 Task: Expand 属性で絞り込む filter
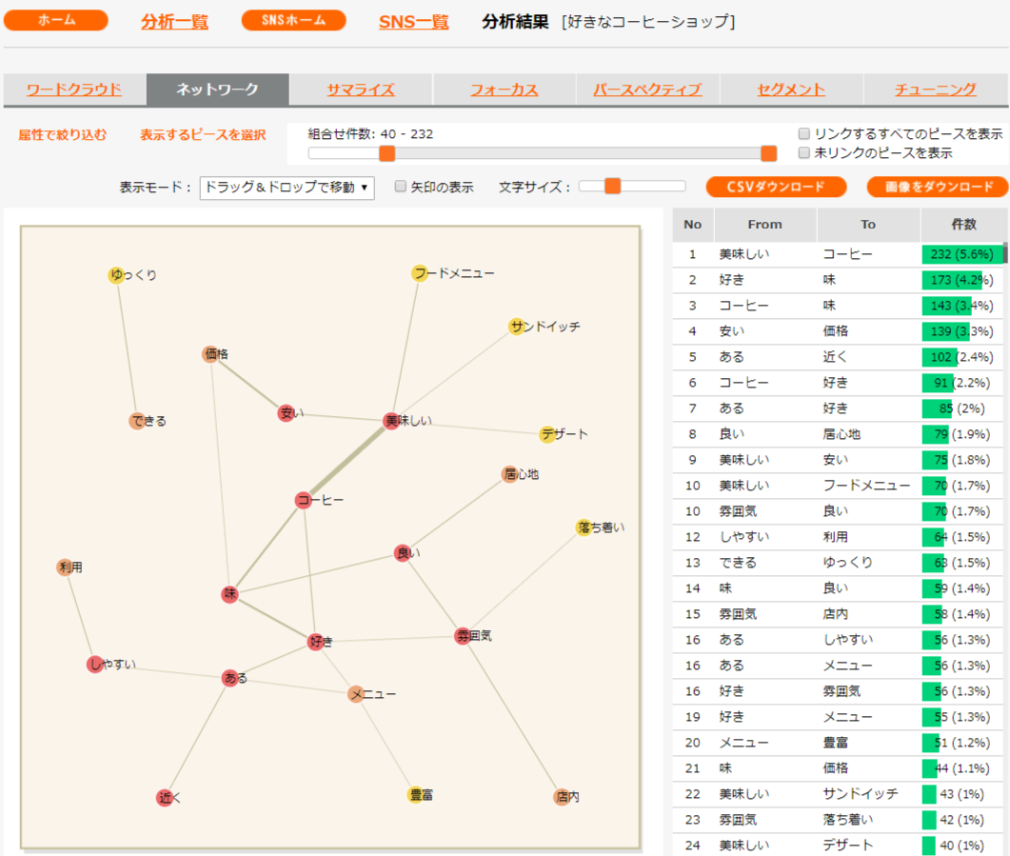click(x=63, y=135)
